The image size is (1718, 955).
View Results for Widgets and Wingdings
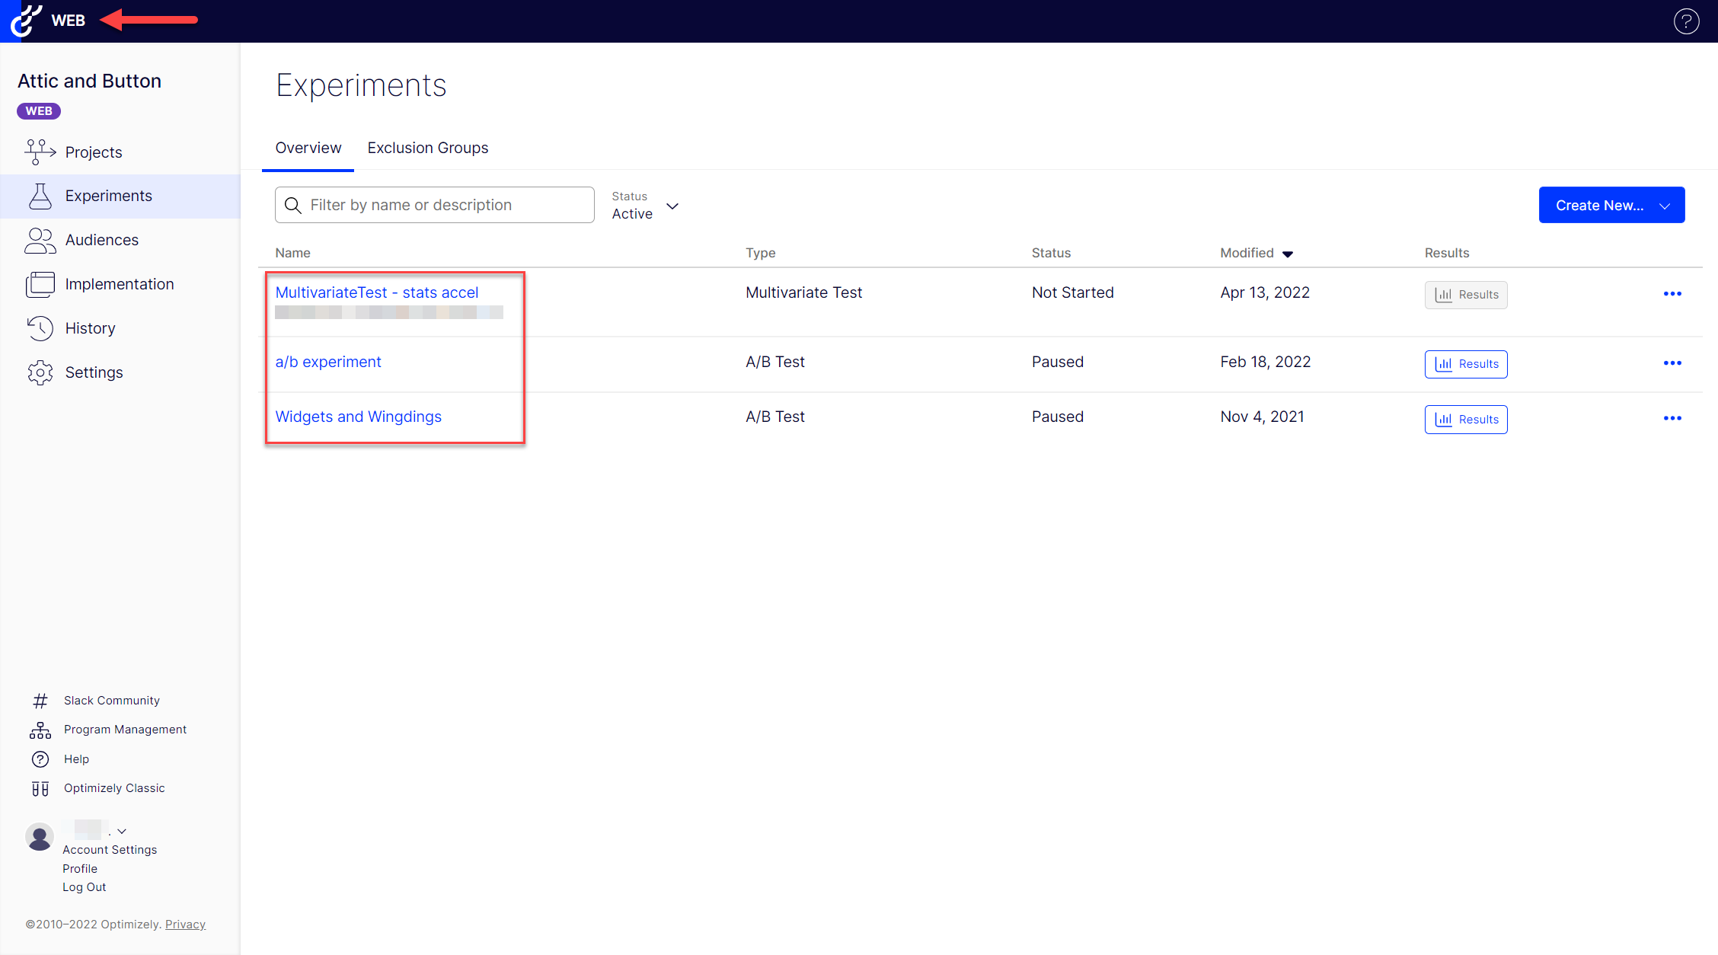pyautogui.click(x=1466, y=420)
